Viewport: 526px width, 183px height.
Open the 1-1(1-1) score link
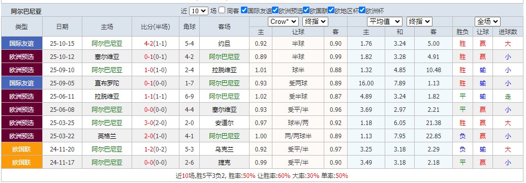(156, 97)
